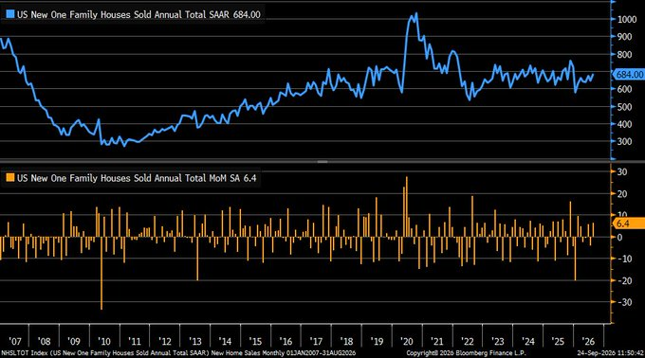This screenshot has width=645, height=358.
Task: Click the 30 value on lower y-axis
Action: [x=622, y=172]
